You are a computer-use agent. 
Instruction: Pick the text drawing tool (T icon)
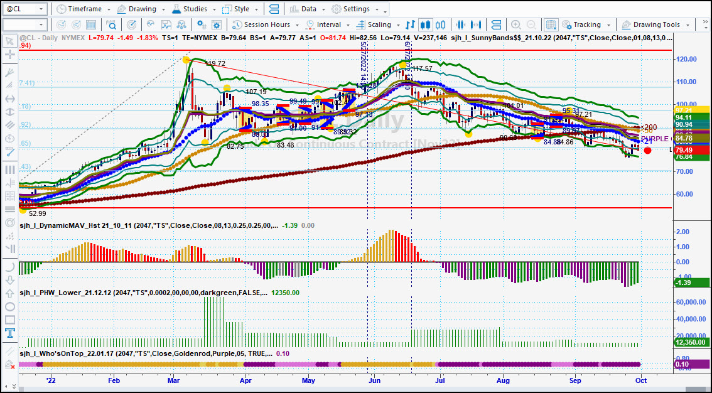click(x=9, y=333)
